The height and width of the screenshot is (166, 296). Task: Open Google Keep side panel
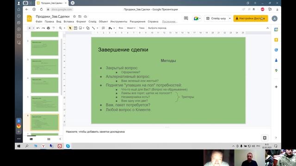pyautogui.click(x=276, y=40)
